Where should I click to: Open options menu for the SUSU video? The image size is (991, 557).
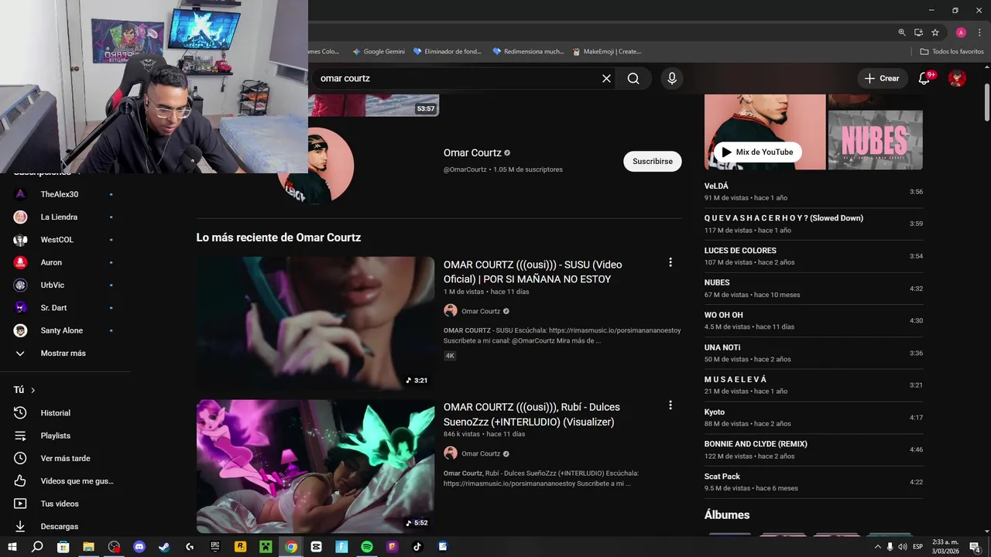click(x=670, y=262)
